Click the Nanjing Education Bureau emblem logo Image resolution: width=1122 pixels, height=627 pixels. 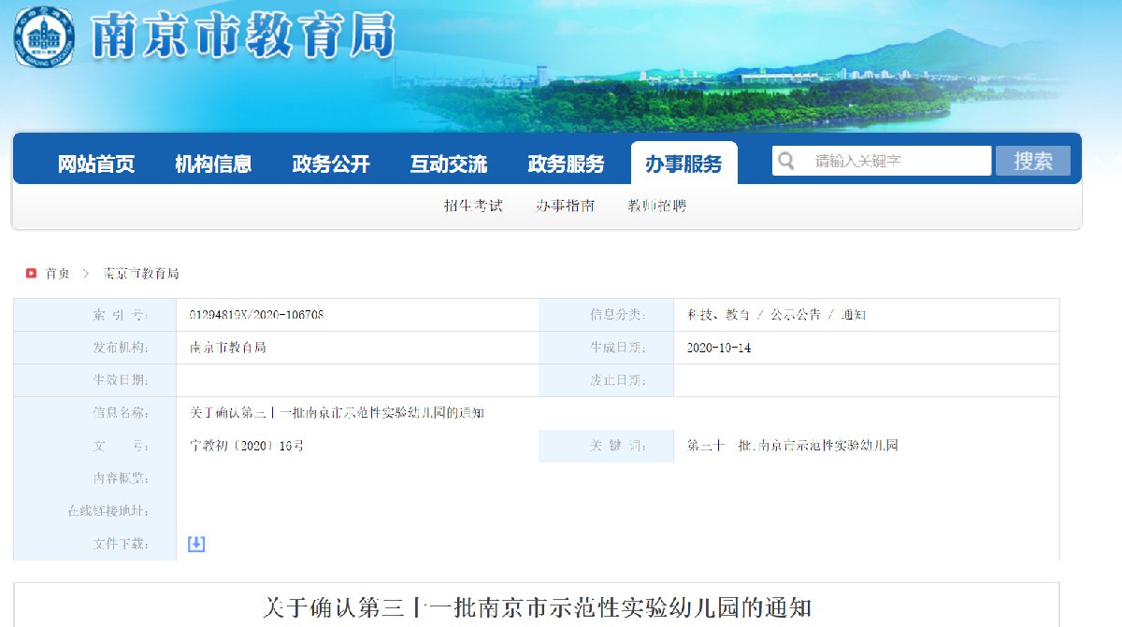[44, 36]
